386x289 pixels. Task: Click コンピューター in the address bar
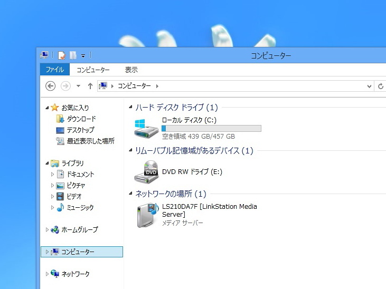(x=134, y=86)
